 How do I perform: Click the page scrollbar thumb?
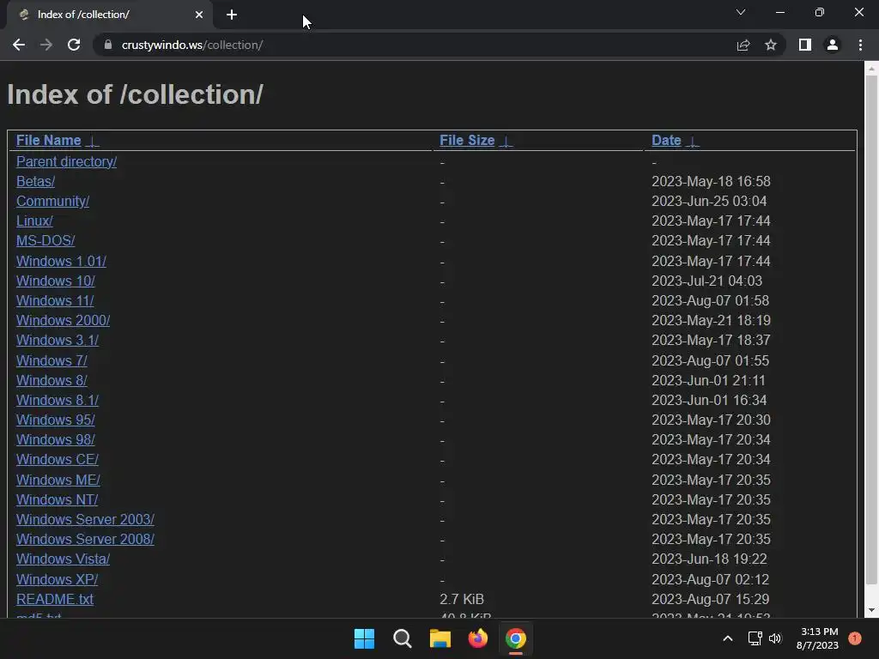pos(871,329)
